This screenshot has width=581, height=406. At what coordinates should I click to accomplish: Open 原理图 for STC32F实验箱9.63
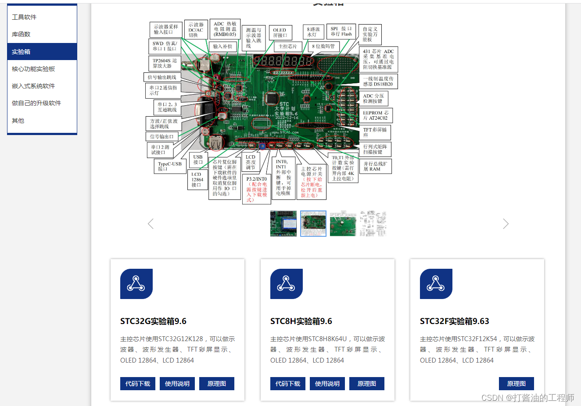516,384
